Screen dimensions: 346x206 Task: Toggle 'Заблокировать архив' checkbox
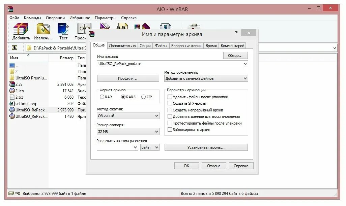click(170, 129)
